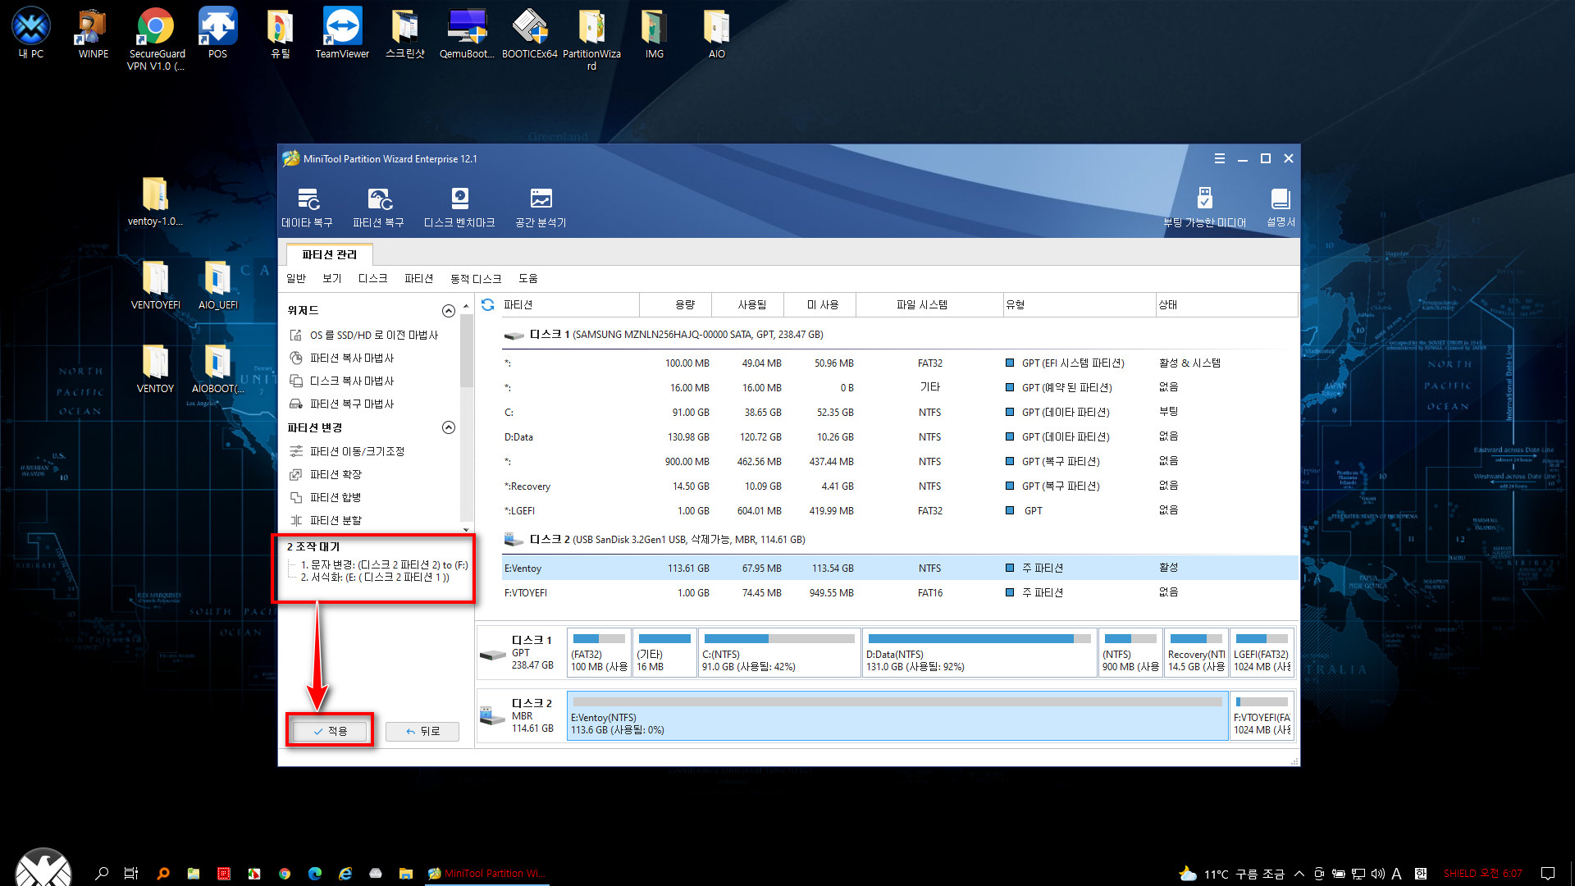
Task: Open the 설명서 (Manual) icon
Action: click(x=1281, y=208)
